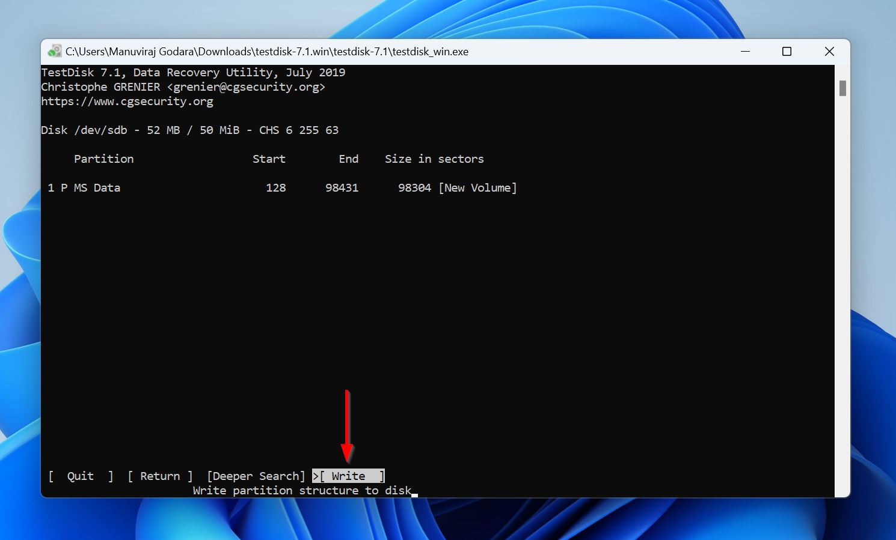Click the TestDisk 7.1 version header line

coord(193,72)
